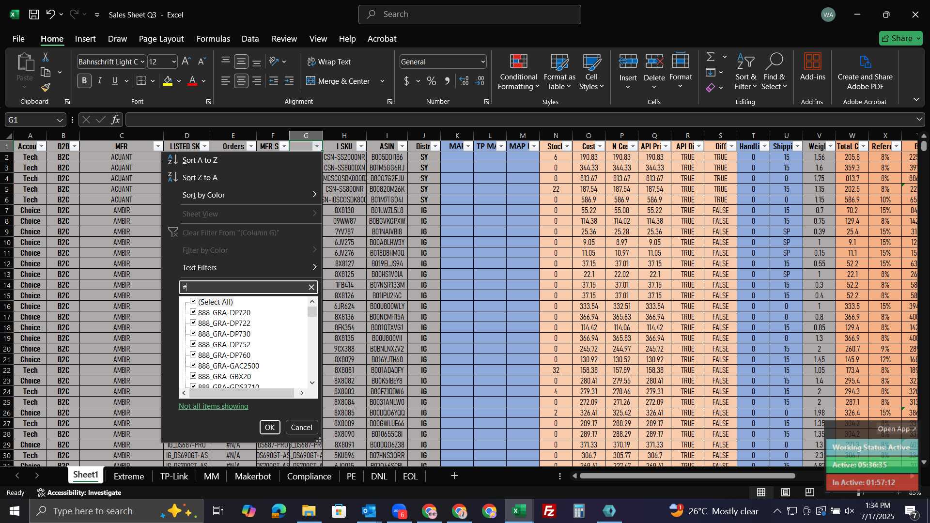Image resolution: width=930 pixels, height=523 pixels.
Task: Switch to the Makerbot sheet tab
Action: tap(253, 477)
